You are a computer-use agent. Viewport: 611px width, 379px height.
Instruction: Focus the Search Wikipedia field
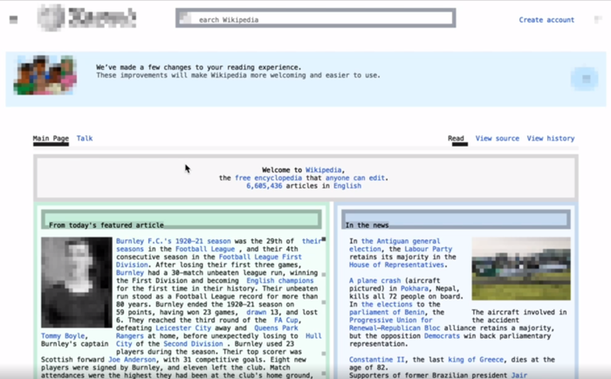[x=316, y=18]
